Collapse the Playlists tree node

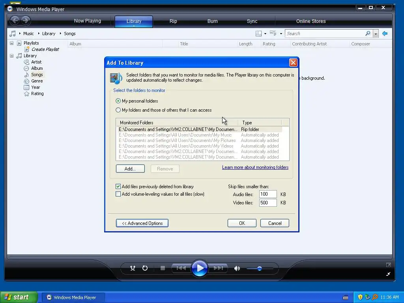[x=11, y=43]
